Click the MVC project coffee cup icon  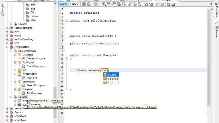point(11,43)
